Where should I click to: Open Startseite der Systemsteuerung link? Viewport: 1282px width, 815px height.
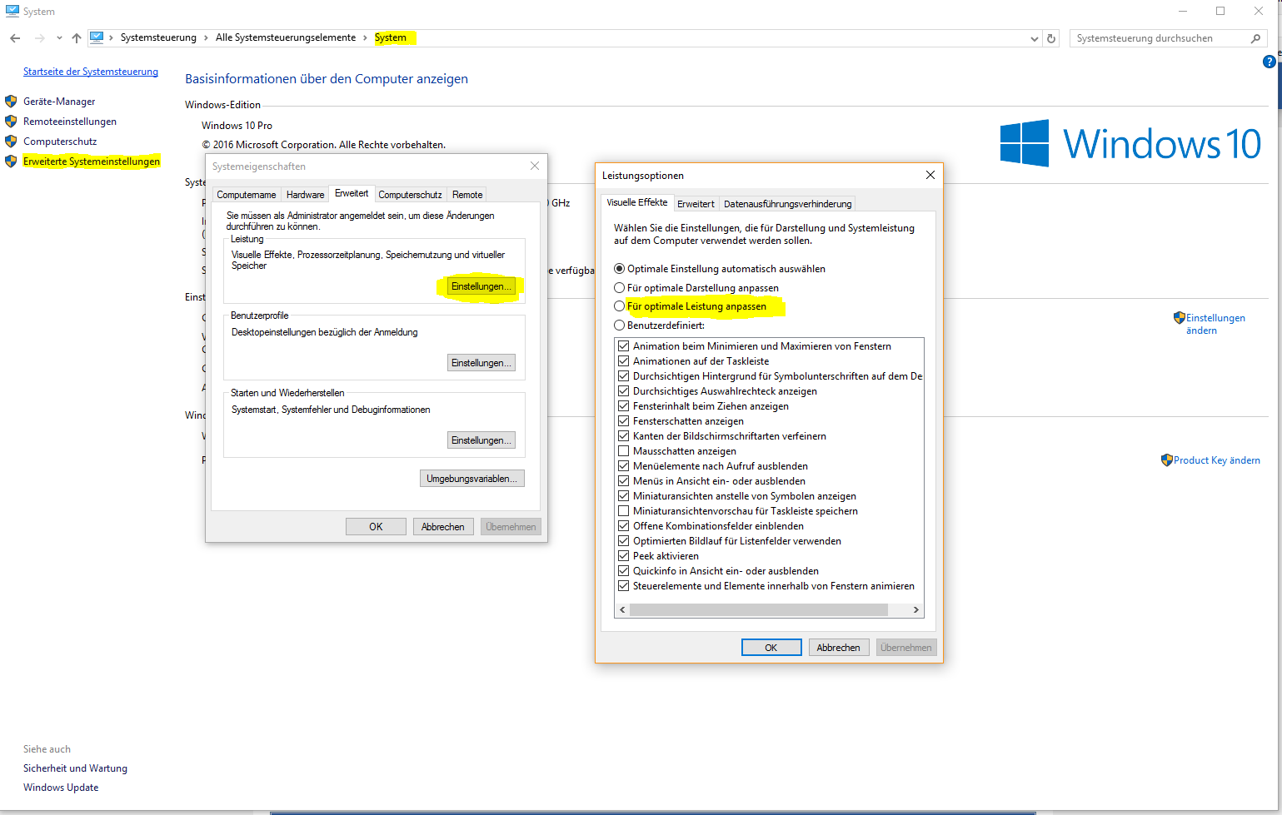[x=91, y=72]
